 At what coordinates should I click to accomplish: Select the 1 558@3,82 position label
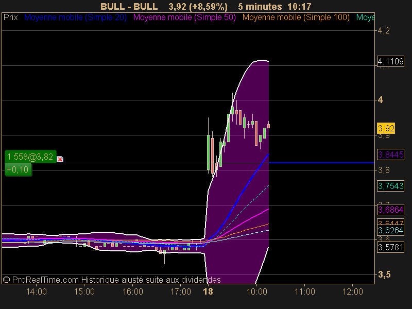point(30,157)
